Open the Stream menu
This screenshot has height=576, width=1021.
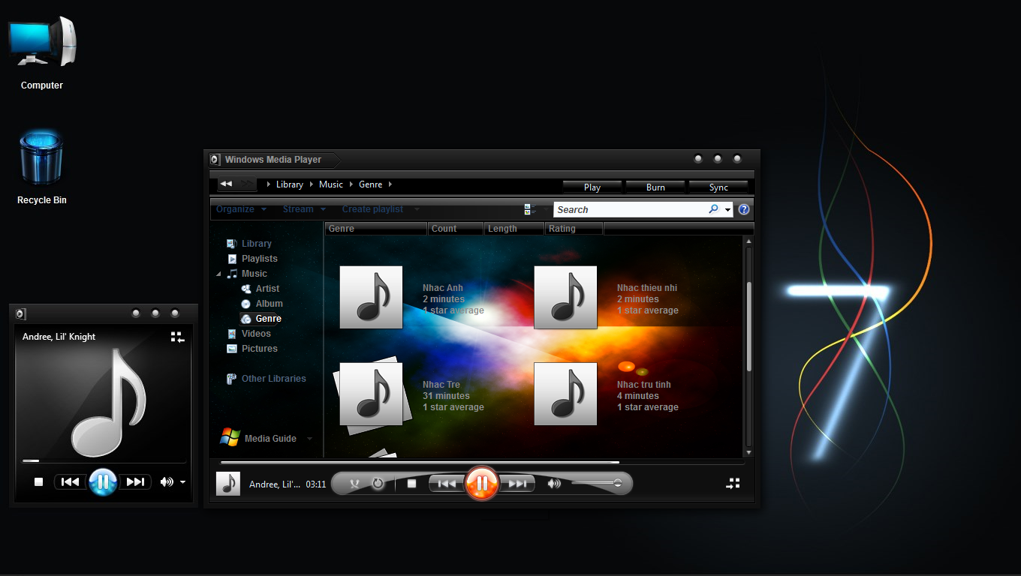(x=304, y=209)
